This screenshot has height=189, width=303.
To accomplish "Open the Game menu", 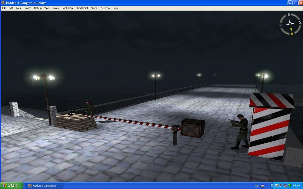I will point(56,8).
